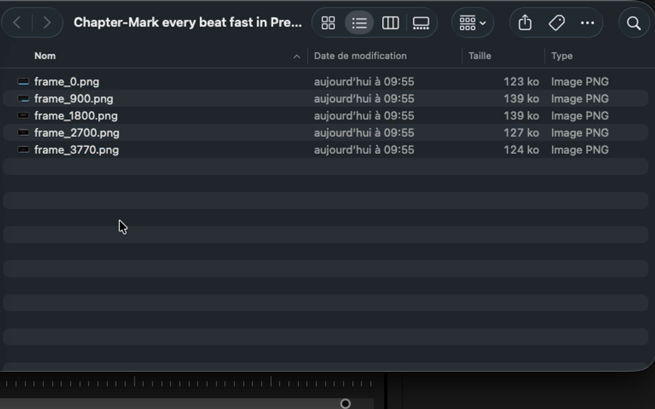Switch to list view
The width and height of the screenshot is (655, 409).
(359, 23)
